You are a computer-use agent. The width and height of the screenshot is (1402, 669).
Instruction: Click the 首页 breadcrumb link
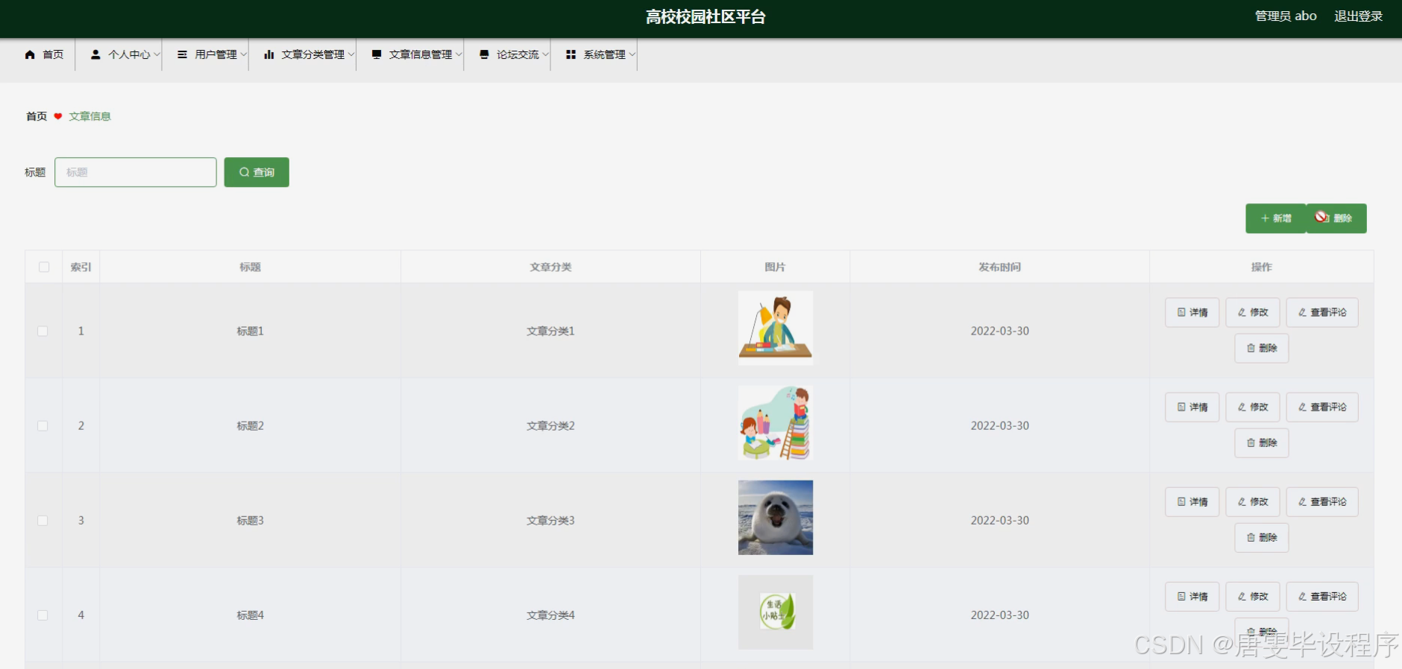37,116
